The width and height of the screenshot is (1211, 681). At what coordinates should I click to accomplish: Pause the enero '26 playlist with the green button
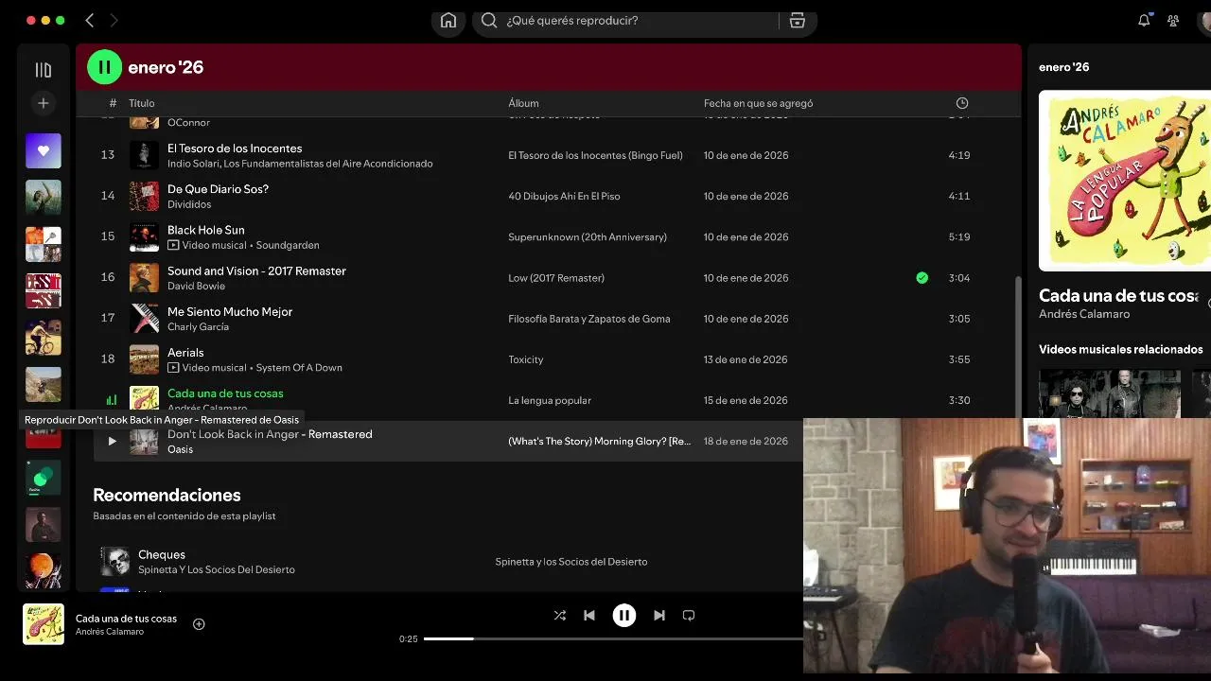pos(105,67)
